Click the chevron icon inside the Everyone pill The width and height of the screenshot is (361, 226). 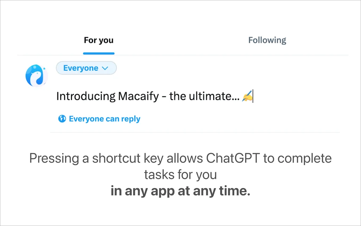pos(105,68)
